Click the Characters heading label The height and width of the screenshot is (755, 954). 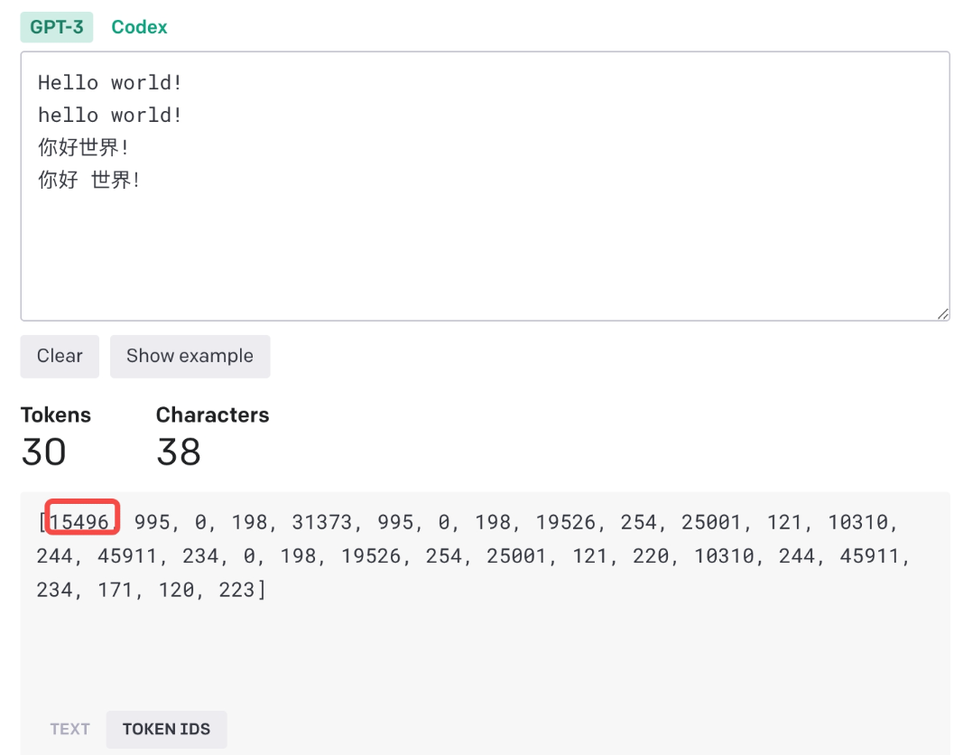[212, 415]
